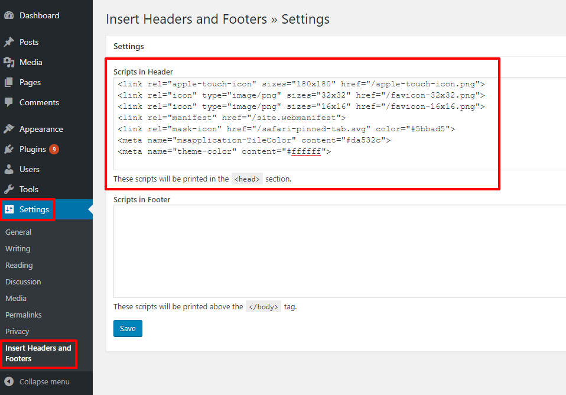
Task: Click the Tools wrench icon
Action: (x=9, y=189)
